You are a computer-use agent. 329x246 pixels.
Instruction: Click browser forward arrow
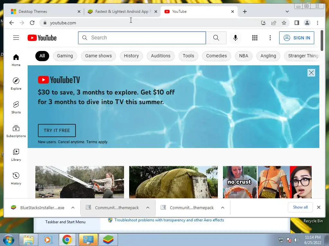(22, 23)
